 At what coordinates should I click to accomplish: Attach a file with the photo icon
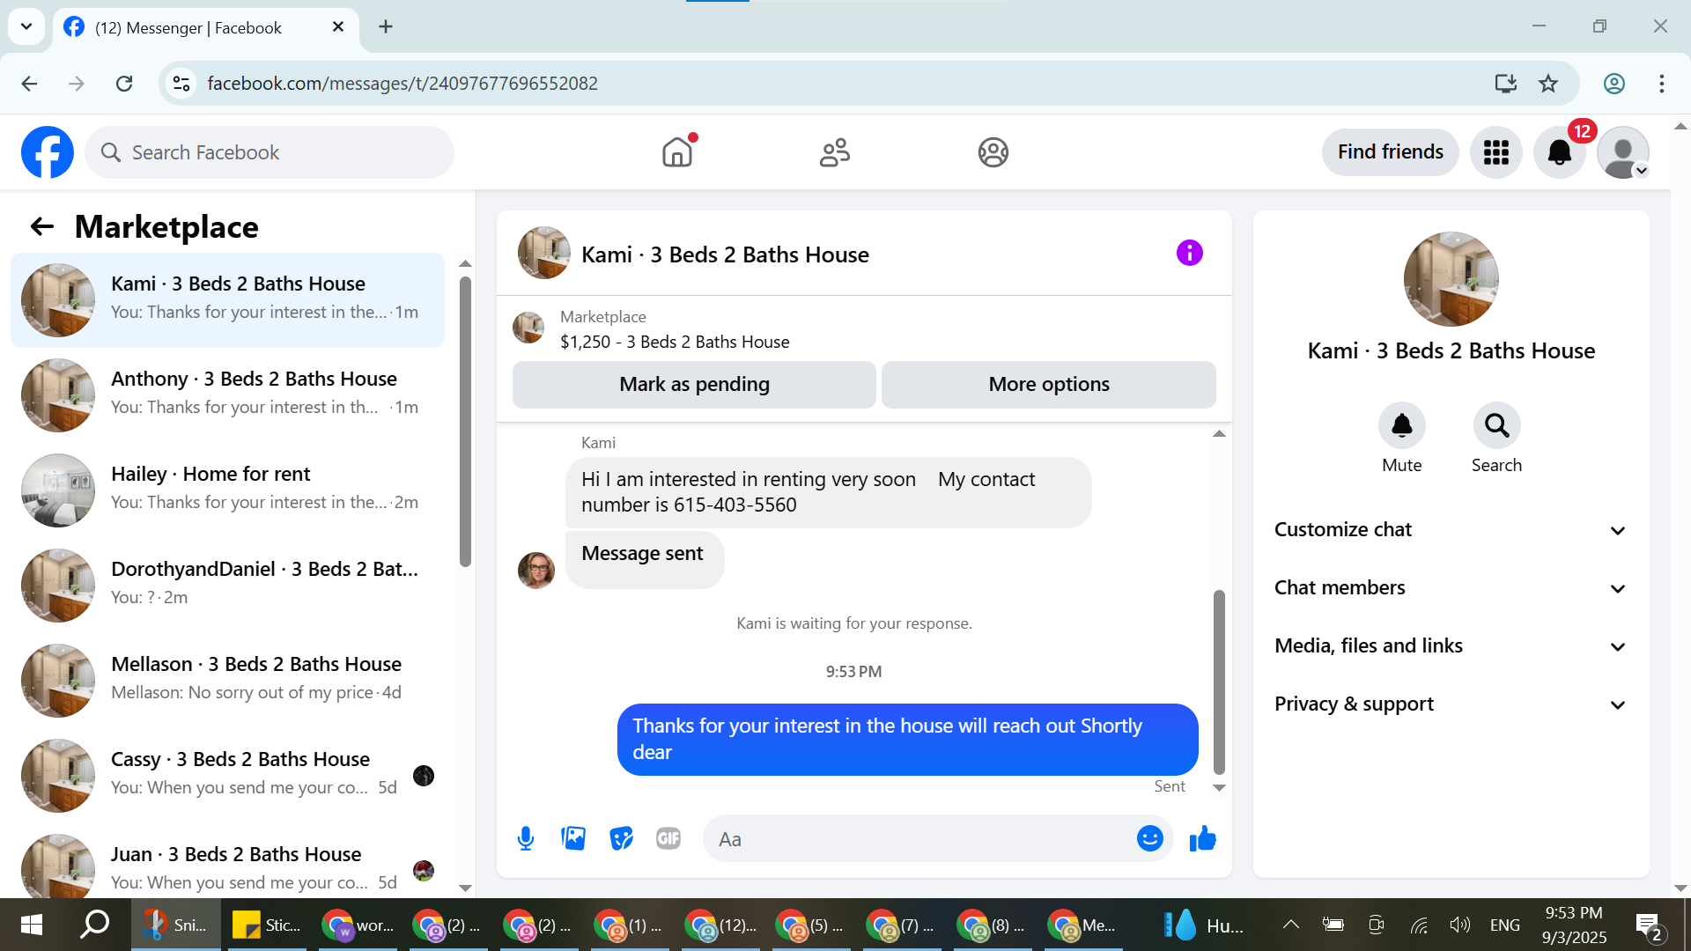(573, 838)
